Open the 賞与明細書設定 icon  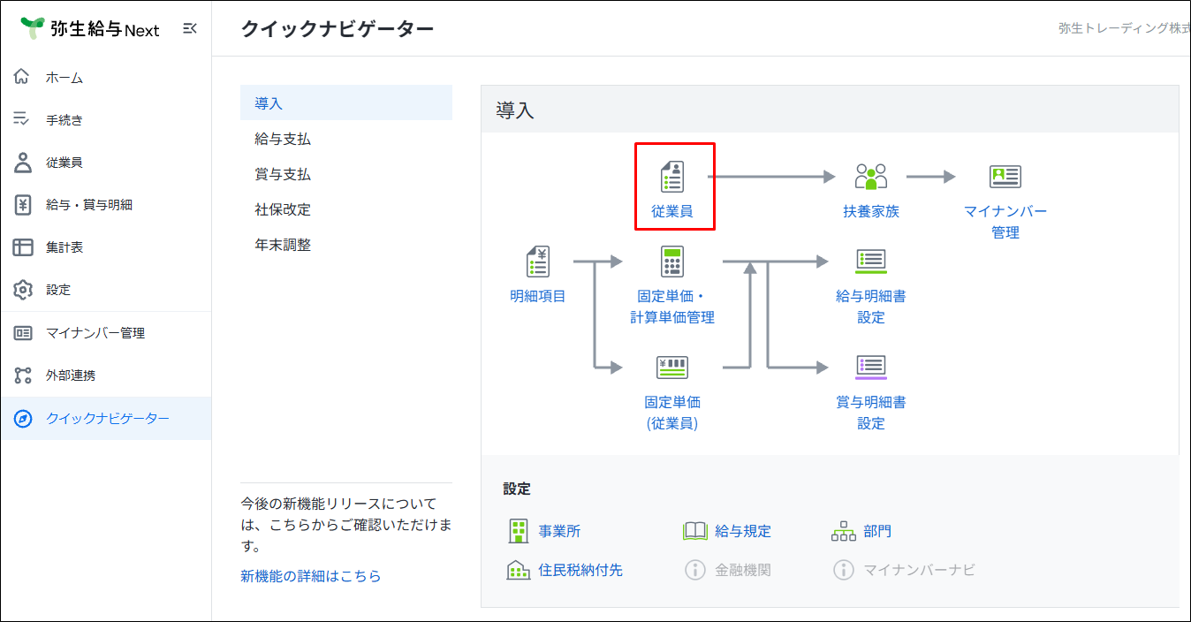[x=870, y=368]
